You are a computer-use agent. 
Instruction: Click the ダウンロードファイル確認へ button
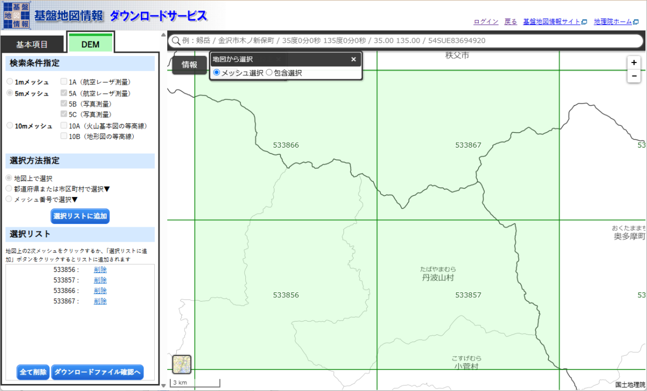[97, 372]
